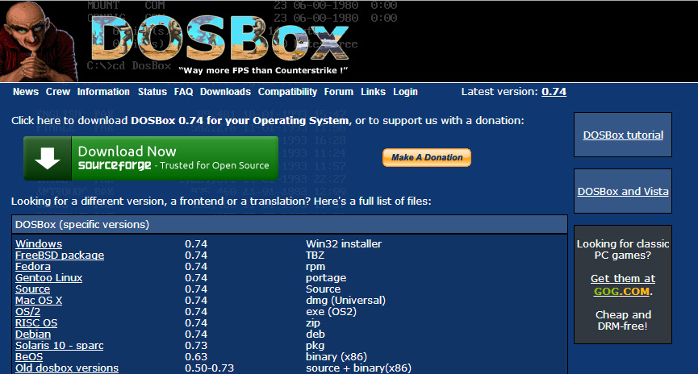Image resolution: width=698 pixels, height=374 pixels.
Task: Open the RISC OS download link
Action: (36, 323)
